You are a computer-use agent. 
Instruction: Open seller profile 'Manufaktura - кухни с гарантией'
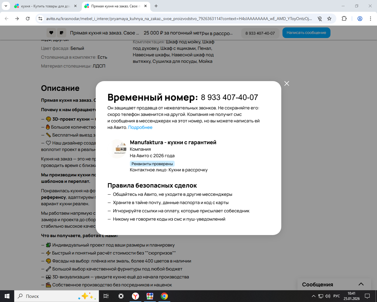[x=173, y=142]
